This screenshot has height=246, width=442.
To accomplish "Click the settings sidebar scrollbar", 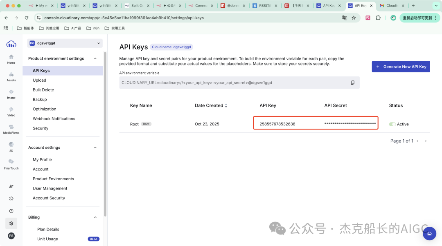I will pos(105,134).
